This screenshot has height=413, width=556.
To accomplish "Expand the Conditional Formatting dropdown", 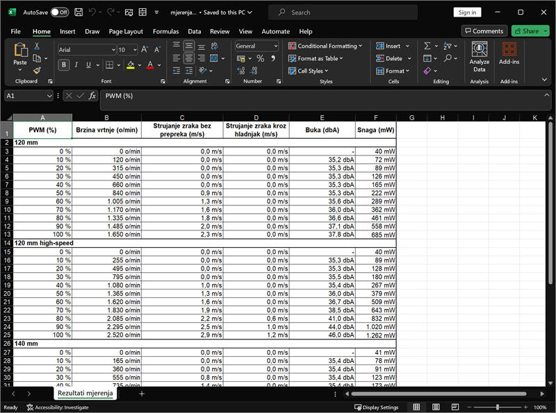I will (x=326, y=46).
